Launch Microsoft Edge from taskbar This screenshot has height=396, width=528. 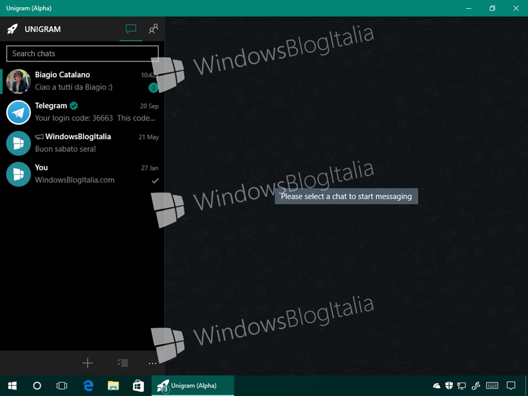click(x=88, y=386)
